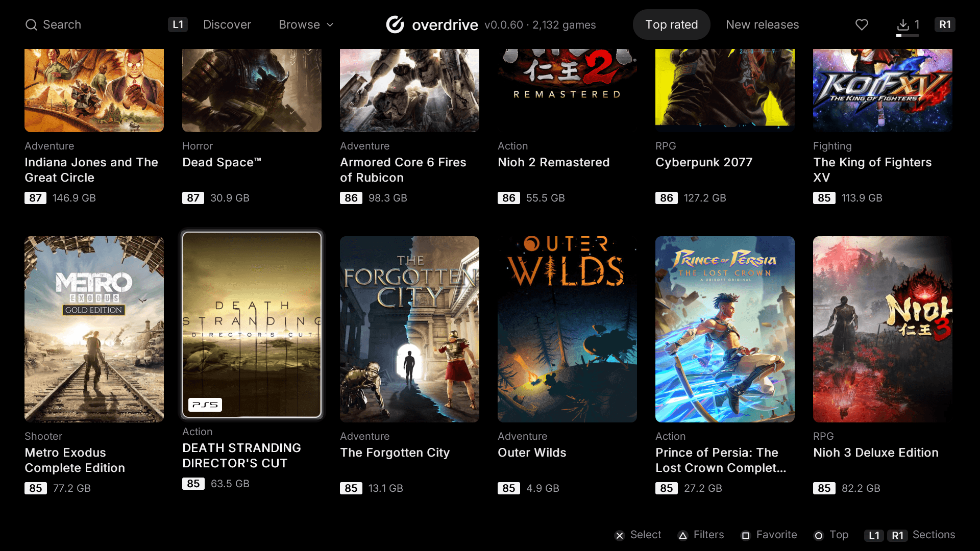The height and width of the screenshot is (551, 980).
Task: Select the Metro Exodus Gold Edition cover
Action: click(x=94, y=329)
